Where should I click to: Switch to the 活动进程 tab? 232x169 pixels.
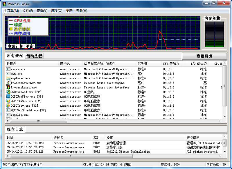[x=34, y=56]
